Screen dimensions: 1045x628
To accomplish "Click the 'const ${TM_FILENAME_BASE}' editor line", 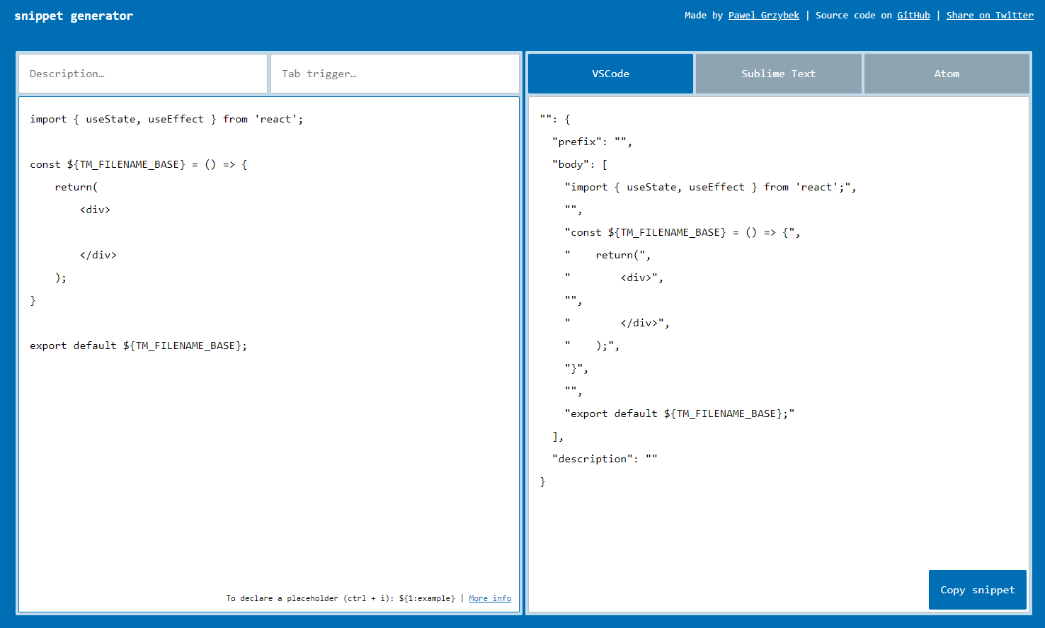I will (139, 164).
